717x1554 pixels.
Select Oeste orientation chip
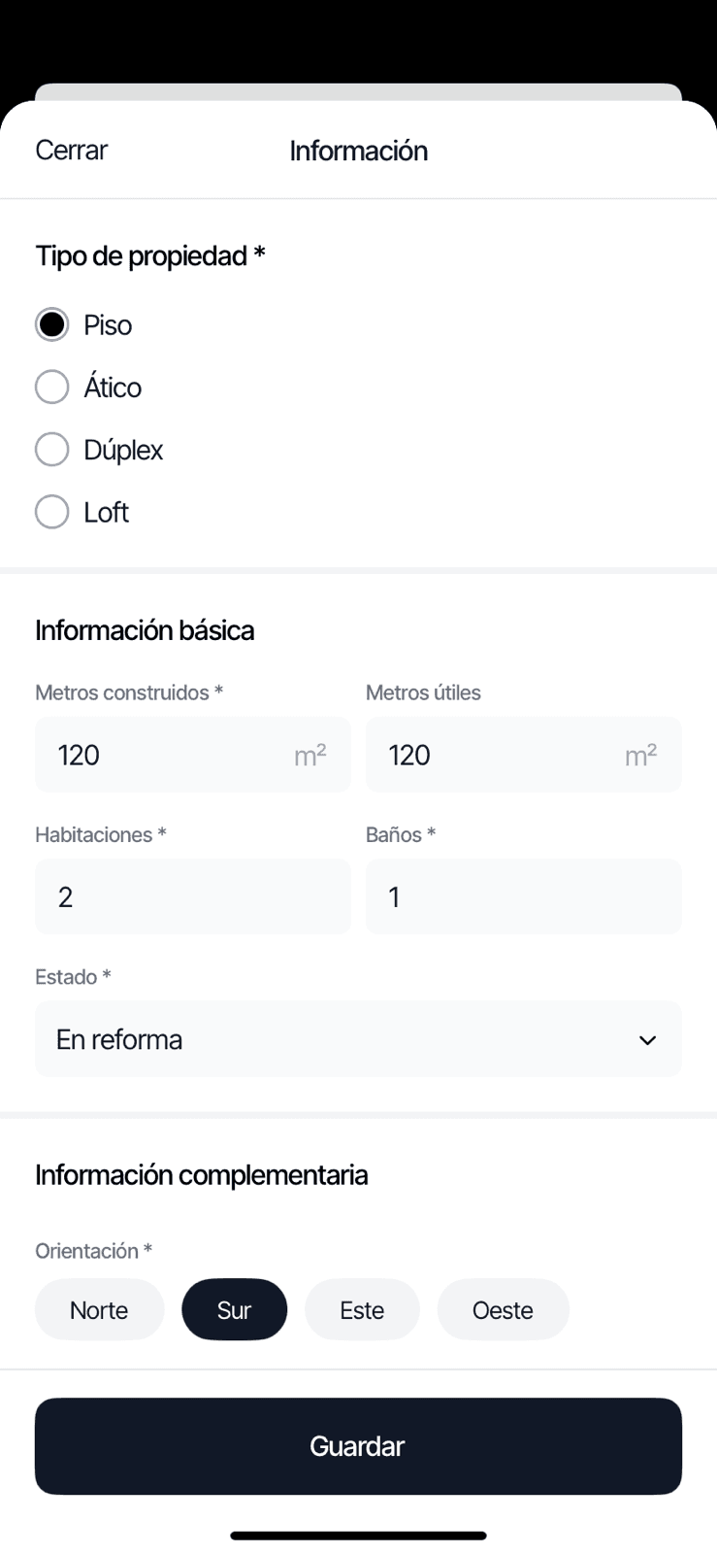pos(503,1310)
